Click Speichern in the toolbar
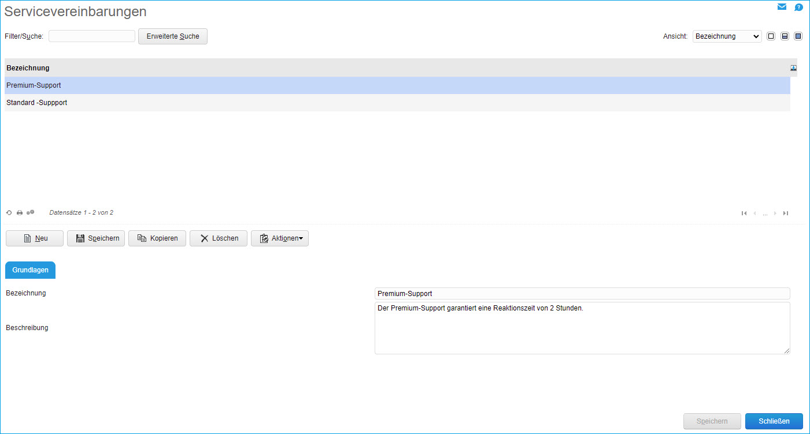 click(96, 238)
